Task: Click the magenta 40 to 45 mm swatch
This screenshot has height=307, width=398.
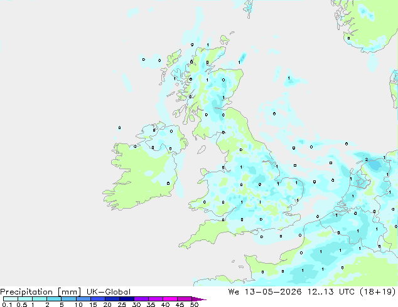Action: (x=170, y=299)
